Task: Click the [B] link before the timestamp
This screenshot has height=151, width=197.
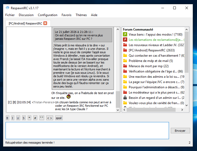Action: pyautogui.click(x=14, y=102)
